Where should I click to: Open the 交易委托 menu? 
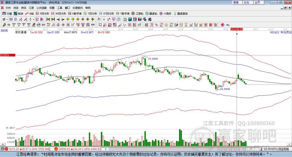click(78, 8)
